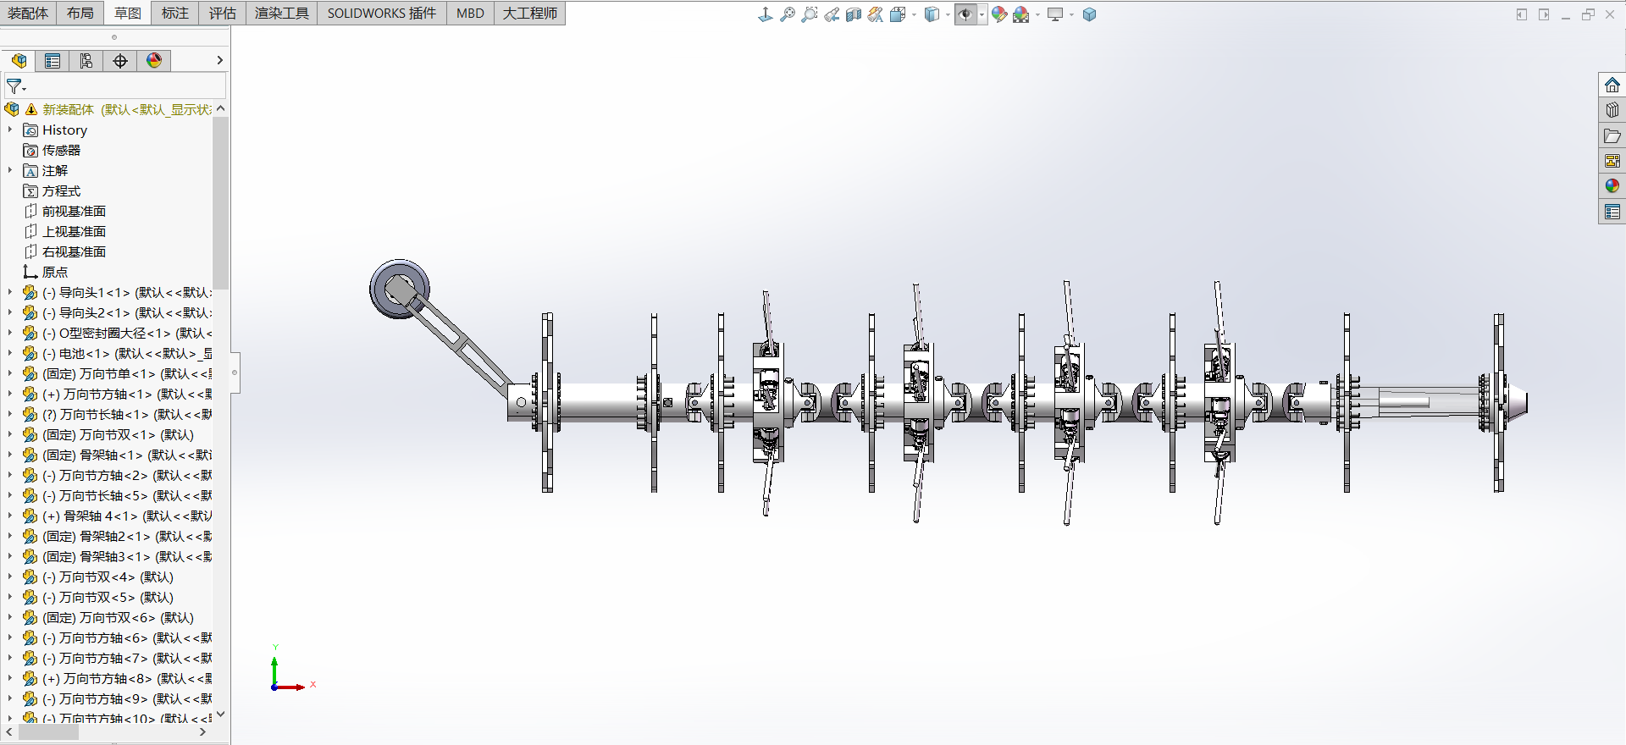Click the Zoom to Fit icon
Screen dimensions: 1626x745
point(788,14)
